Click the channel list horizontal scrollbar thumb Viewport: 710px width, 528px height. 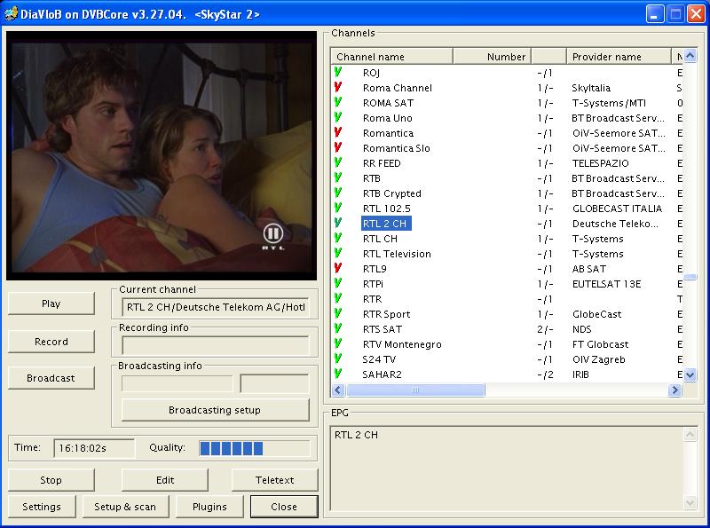tap(415, 390)
